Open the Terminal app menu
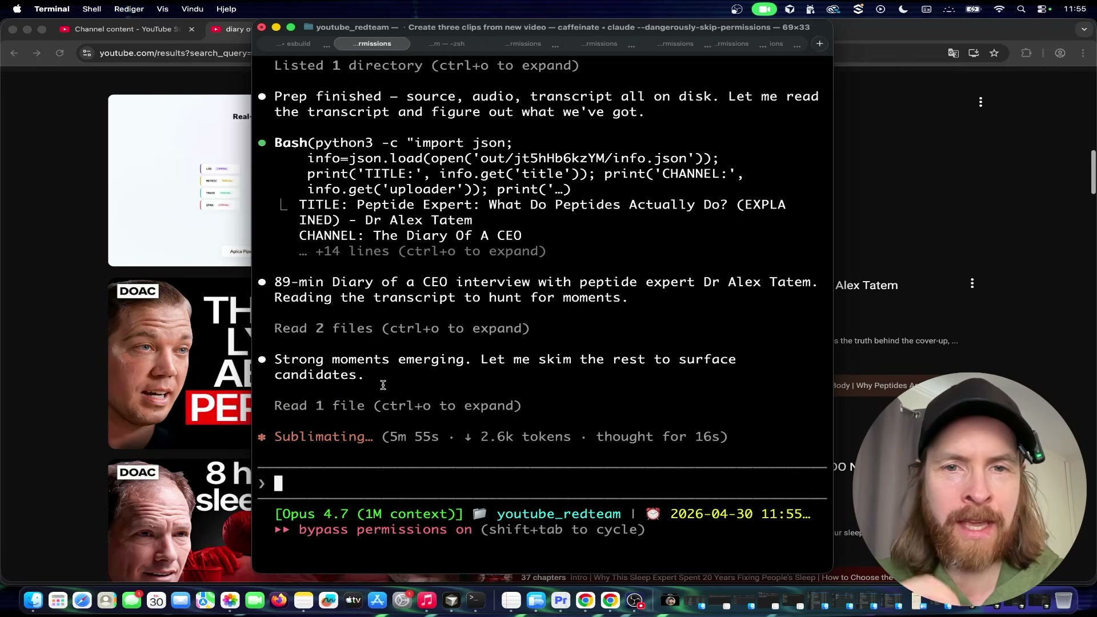 (x=51, y=9)
